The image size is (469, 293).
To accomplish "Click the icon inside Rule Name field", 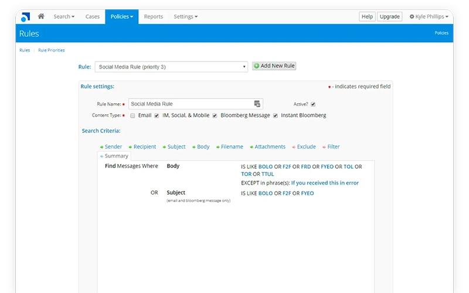I will tap(257, 104).
